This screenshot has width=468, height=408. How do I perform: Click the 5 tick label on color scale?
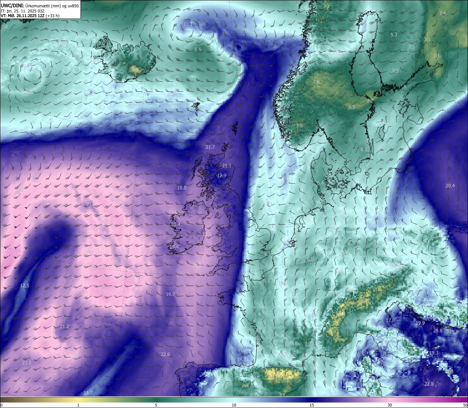156,405
